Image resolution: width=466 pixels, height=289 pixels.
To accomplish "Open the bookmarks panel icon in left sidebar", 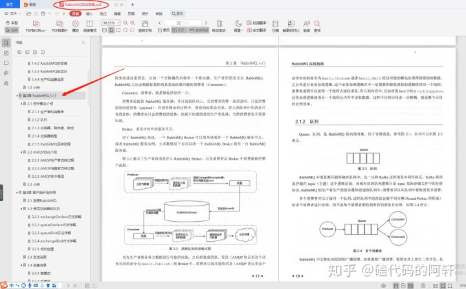I will click(x=6, y=43).
